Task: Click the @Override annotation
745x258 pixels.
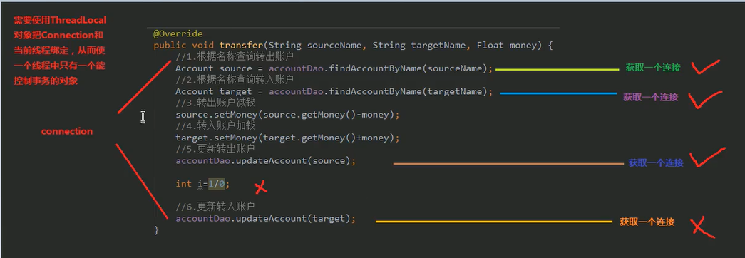Action: pos(178,33)
